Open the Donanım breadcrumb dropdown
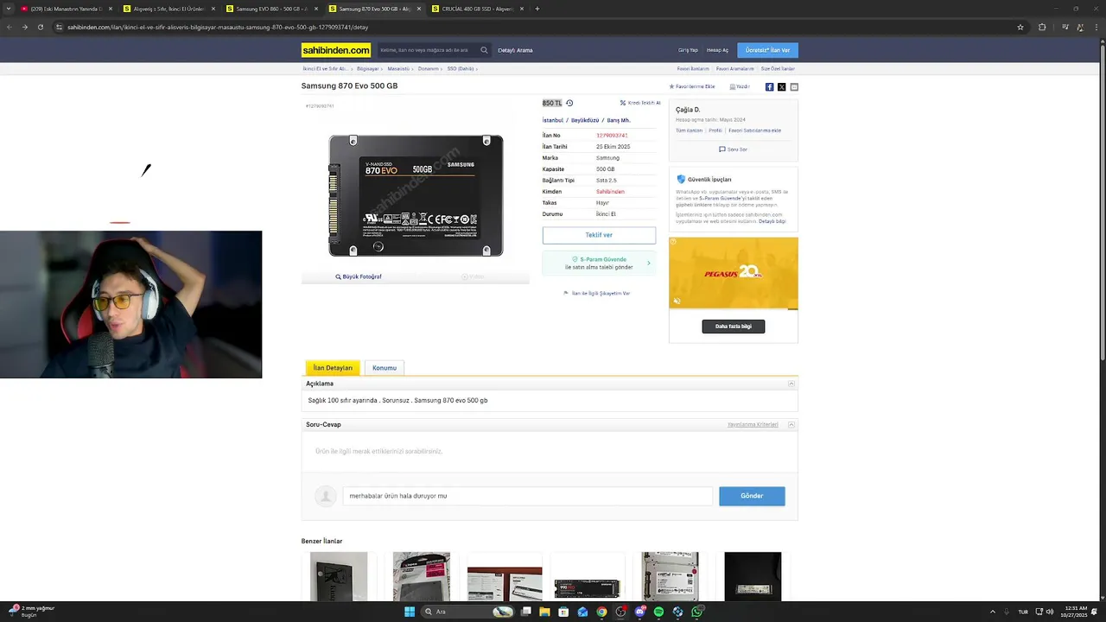Screen dimensions: 1106x622 [x=430, y=68]
